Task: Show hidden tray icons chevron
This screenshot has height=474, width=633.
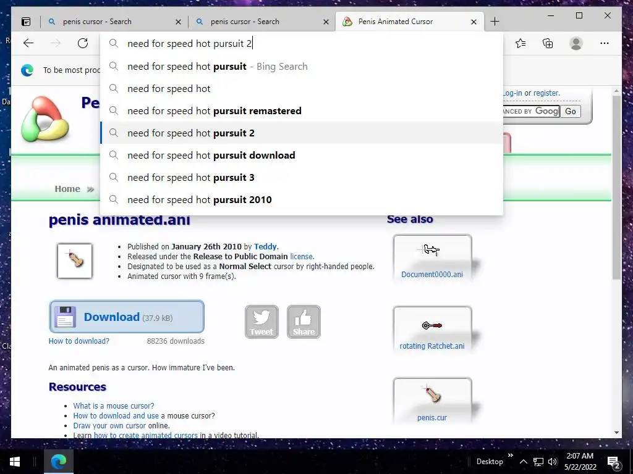Action: pyautogui.click(x=523, y=462)
